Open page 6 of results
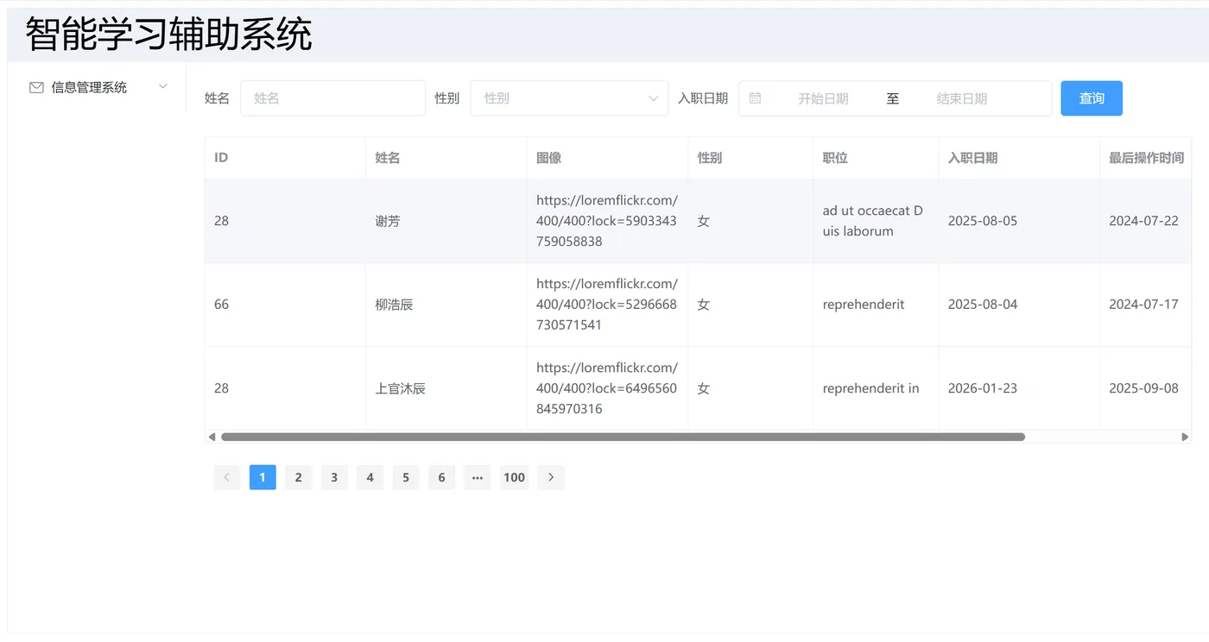1209x642 pixels. [x=441, y=477]
